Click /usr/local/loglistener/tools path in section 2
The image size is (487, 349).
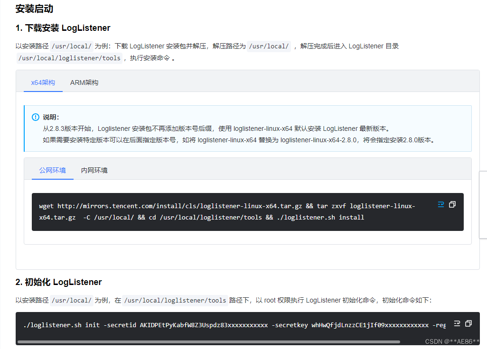pyautogui.click(x=175, y=300)
